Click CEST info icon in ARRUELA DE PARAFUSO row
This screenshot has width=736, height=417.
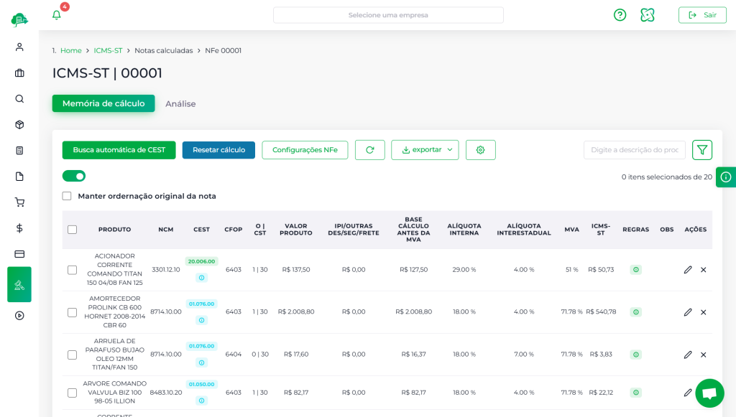[201, 362]
